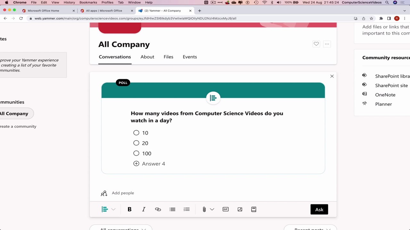Apply bulleted list formatting
The width and height of the screenshot is (410, 230).
pyautogui.click(x=172, y=209)
